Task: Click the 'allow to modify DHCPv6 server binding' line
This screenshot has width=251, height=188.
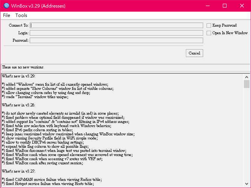Action: coord(43,143)
